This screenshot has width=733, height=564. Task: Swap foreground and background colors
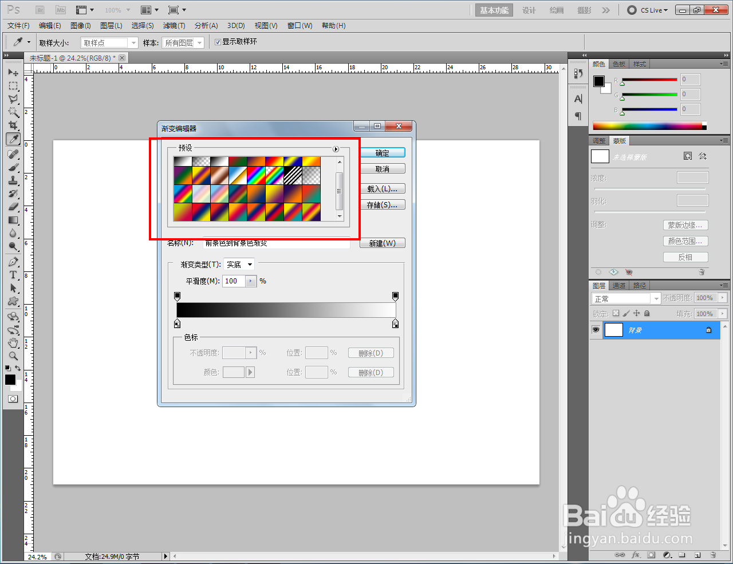tap(18, 368)
